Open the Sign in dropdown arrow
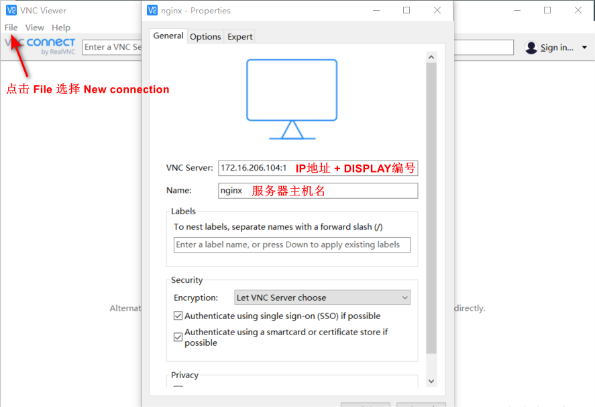Viewport: 595px width, 407px height. click(584, 48)
